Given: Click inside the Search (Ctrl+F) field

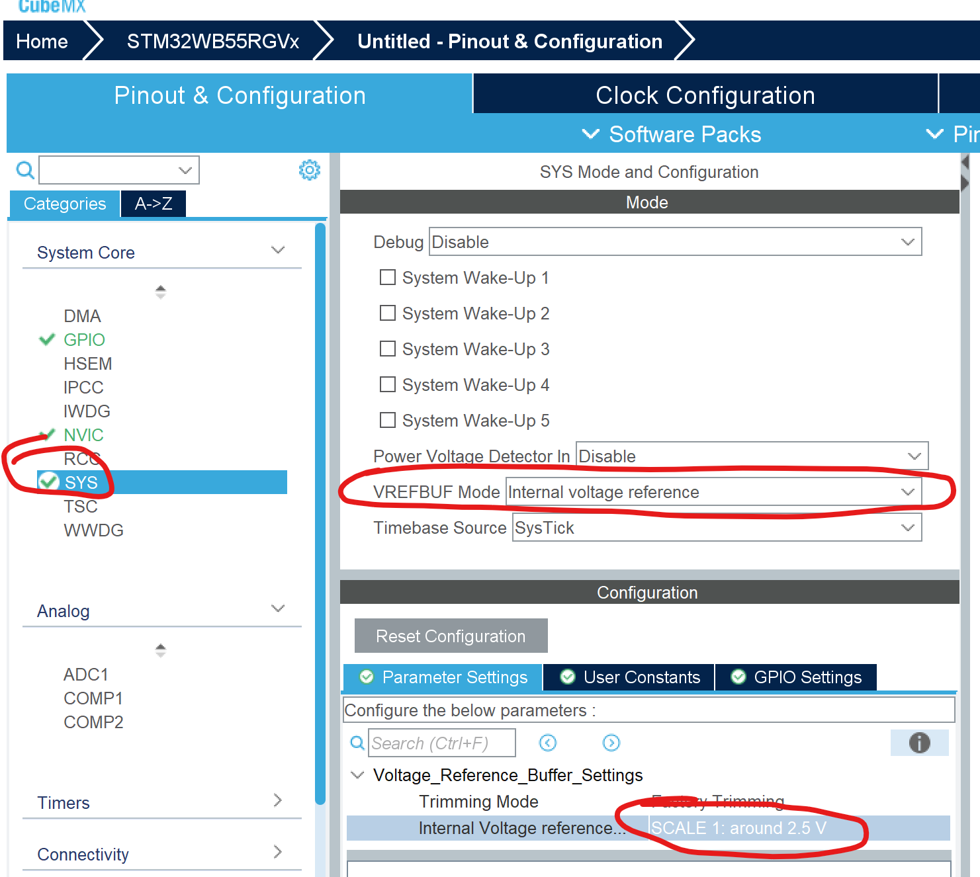Looking at the screenshot, I should coord(441,743).
